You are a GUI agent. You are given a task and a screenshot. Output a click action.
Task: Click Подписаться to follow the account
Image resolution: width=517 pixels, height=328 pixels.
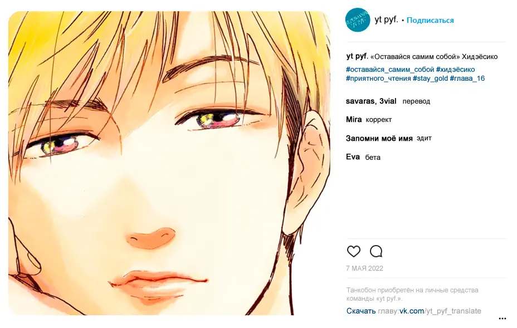pyautogui.click(x=430, y=20)
